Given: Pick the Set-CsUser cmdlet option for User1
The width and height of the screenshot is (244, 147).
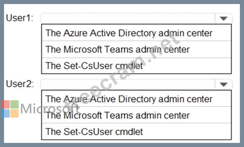Looking at the screenshot, I should (x=94, y=66).
